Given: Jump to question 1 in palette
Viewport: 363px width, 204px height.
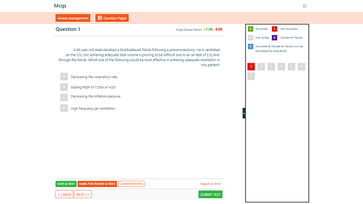Looking at the screenshot, I should tap(251, 66).
